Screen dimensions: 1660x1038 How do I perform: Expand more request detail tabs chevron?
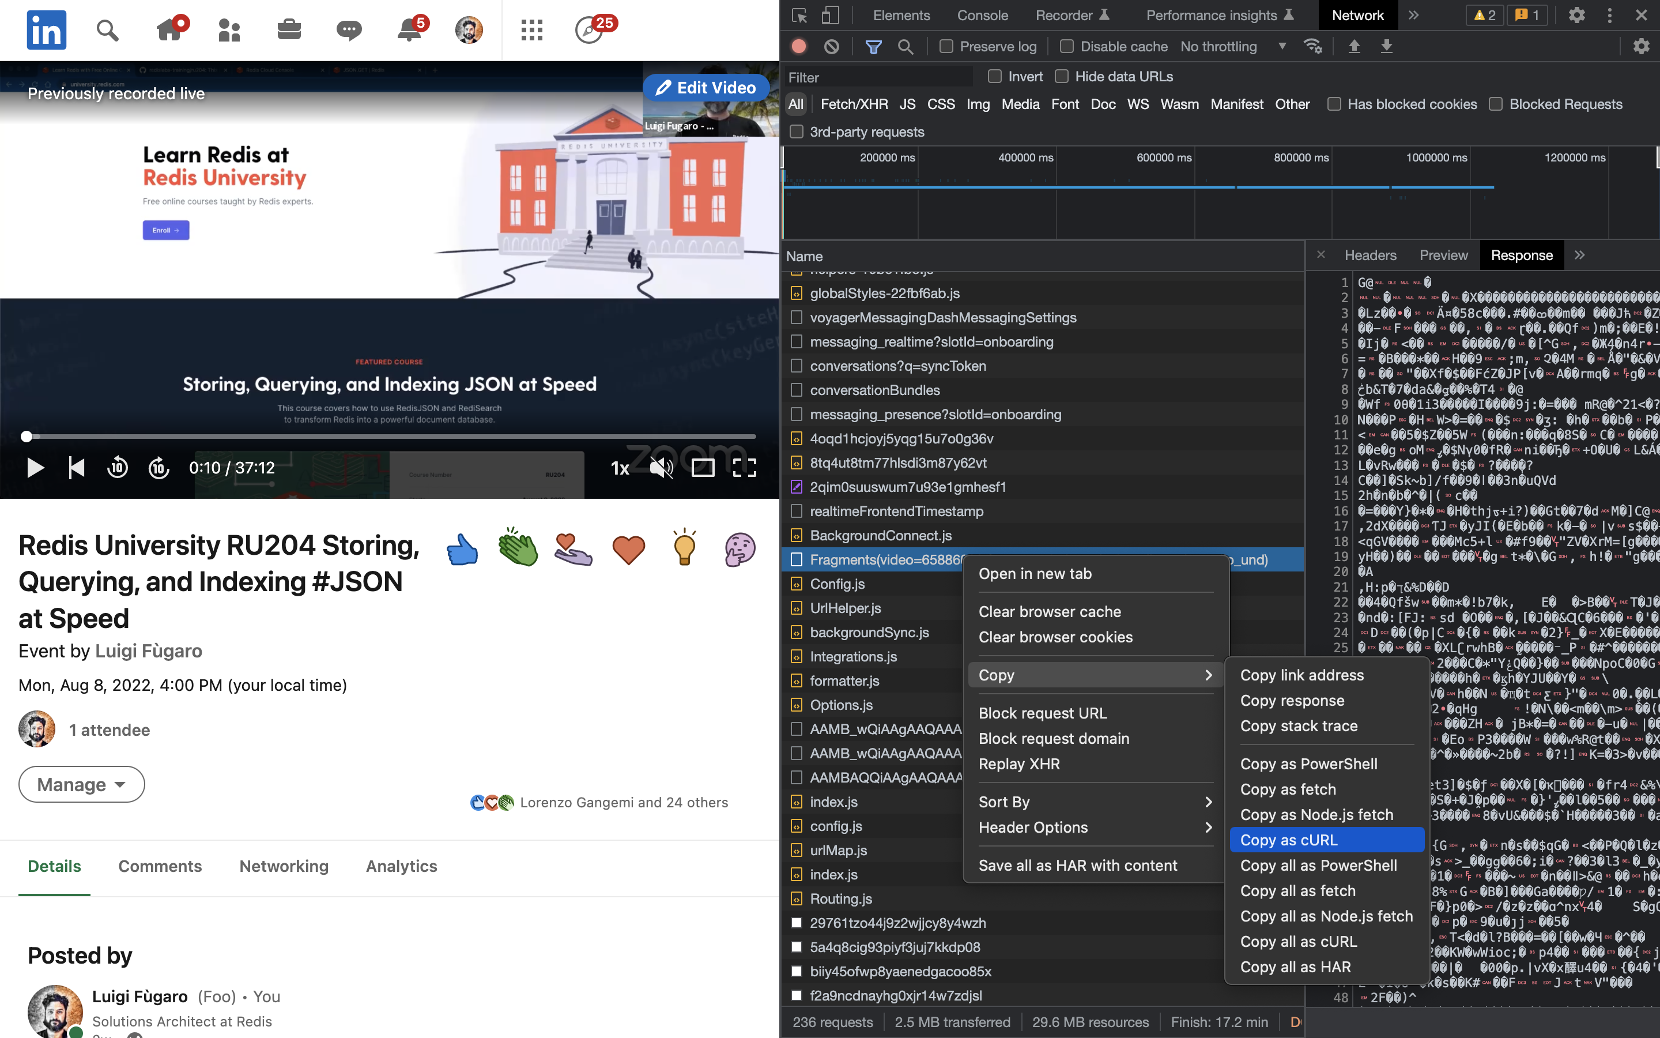coord(1580,255)
